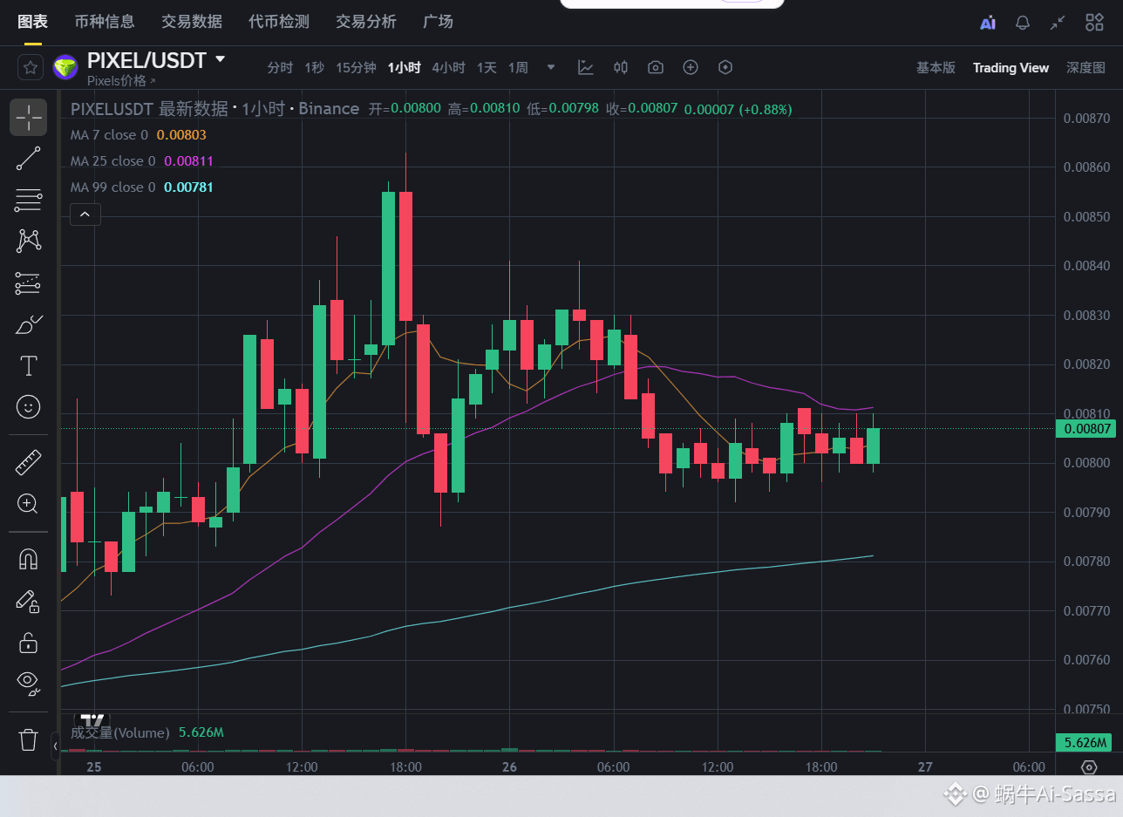The height and width of the screenshot is (817, 1123).
Task: Collapse the indicator legend chevron
Action: [85, 214]
